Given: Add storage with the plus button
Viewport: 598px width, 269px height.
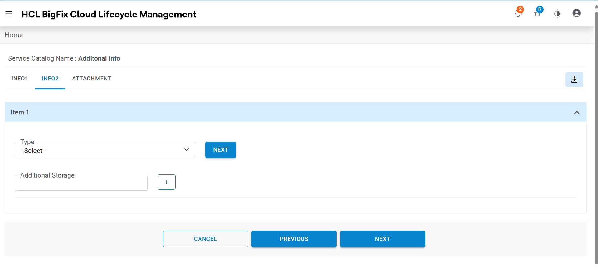Looking at the screenshot, I should [x=166, y=182].
